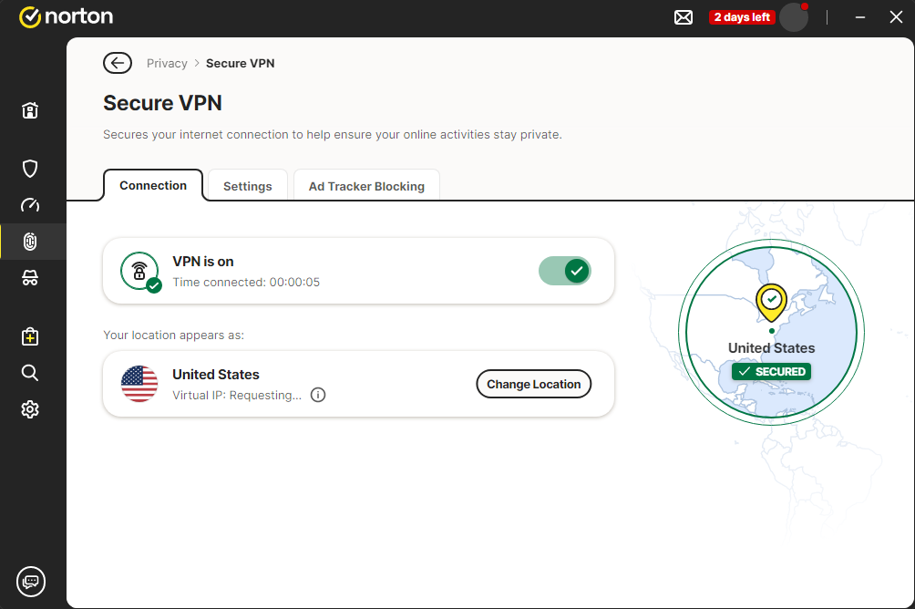Screen dimensions: 915x609
Task: Click the Search magnifier sidebar icon
Action: point(30,373)
